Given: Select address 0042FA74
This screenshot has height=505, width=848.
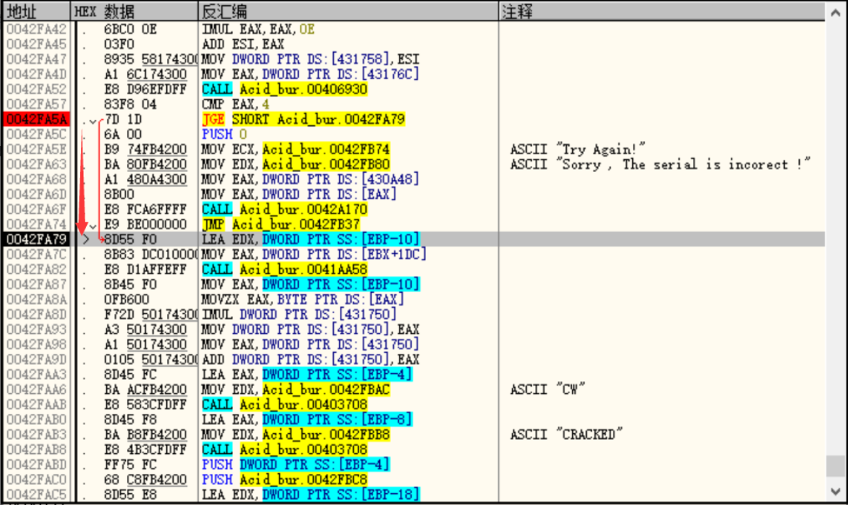Looking at the screenshot, I should 36,225.
